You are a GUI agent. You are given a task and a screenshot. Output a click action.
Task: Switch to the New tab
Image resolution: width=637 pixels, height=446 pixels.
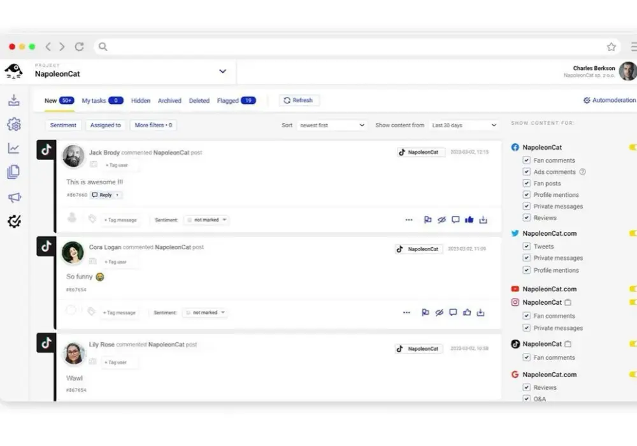pyautogui.click(x=59, y=101)
